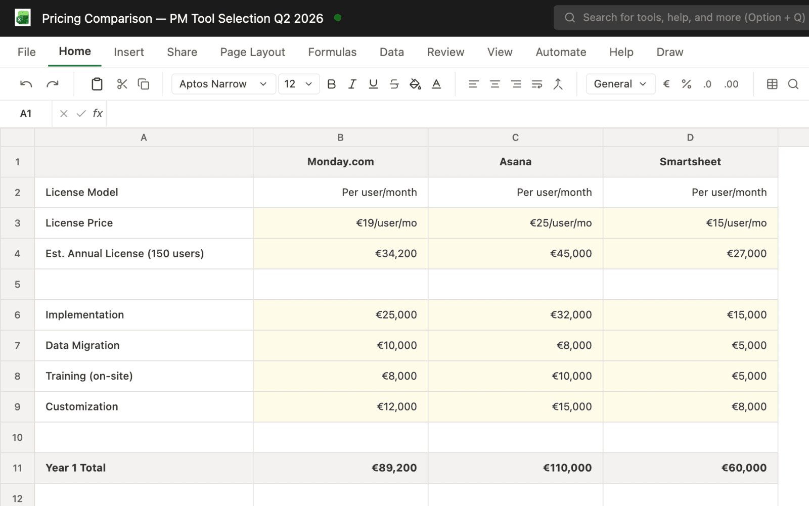Click the search tools and help box
Image resolution: width=809 pixels, height=506 pixels.
681,18
